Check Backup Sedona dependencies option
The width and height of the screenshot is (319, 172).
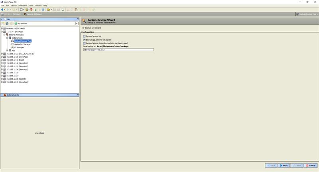coord(84,43)
